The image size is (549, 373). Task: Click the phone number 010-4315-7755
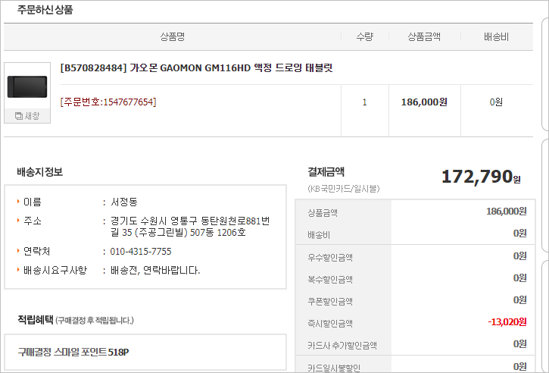pyautogui.click(x=141, y=252)
